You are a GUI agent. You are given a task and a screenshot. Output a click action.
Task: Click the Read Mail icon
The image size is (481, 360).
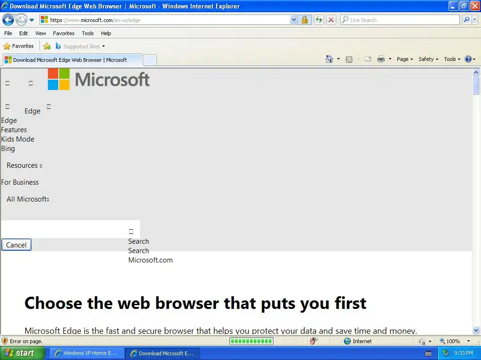pyautogui.click(x=368, y=59)
